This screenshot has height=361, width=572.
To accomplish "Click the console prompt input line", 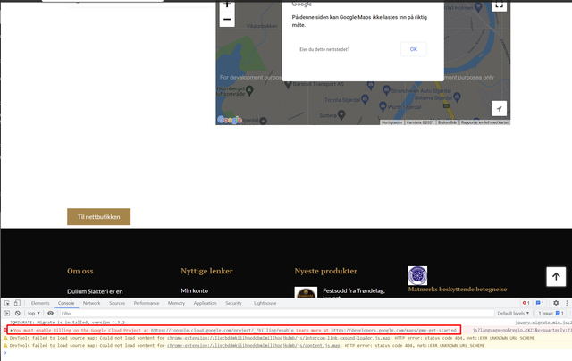I will point(286,353).
